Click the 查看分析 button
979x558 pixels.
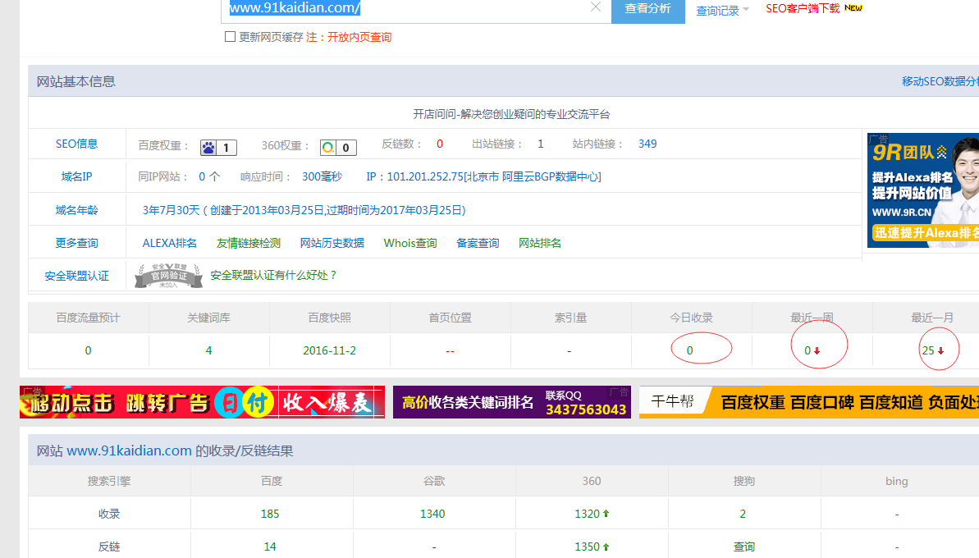(647, 9)
